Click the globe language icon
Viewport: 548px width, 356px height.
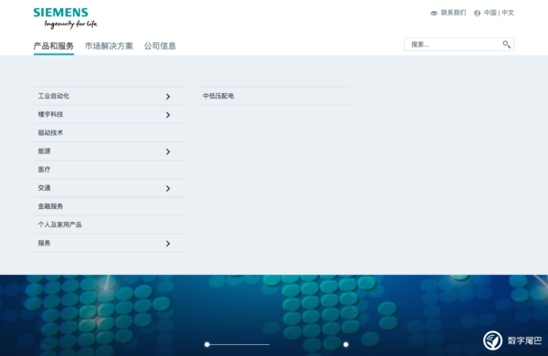[x=477, y=13]
